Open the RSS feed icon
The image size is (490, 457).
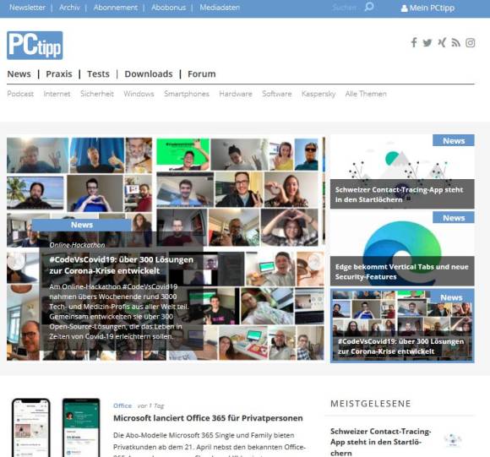[455, 43]
